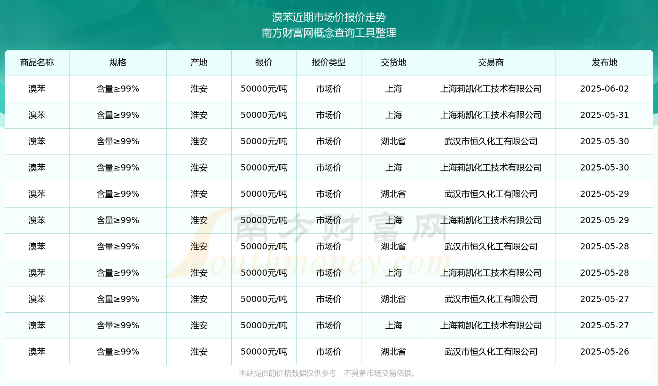Click 溴苯 in the 2025-06-02 row
This screenshot has width=658, height=386.
37,89
